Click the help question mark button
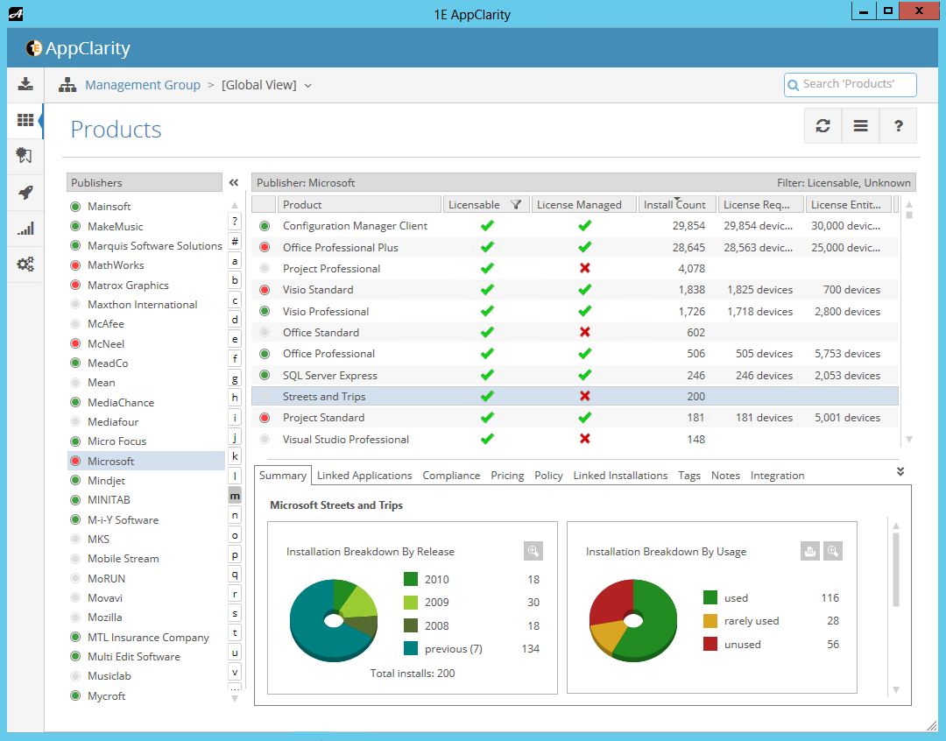 898,126
